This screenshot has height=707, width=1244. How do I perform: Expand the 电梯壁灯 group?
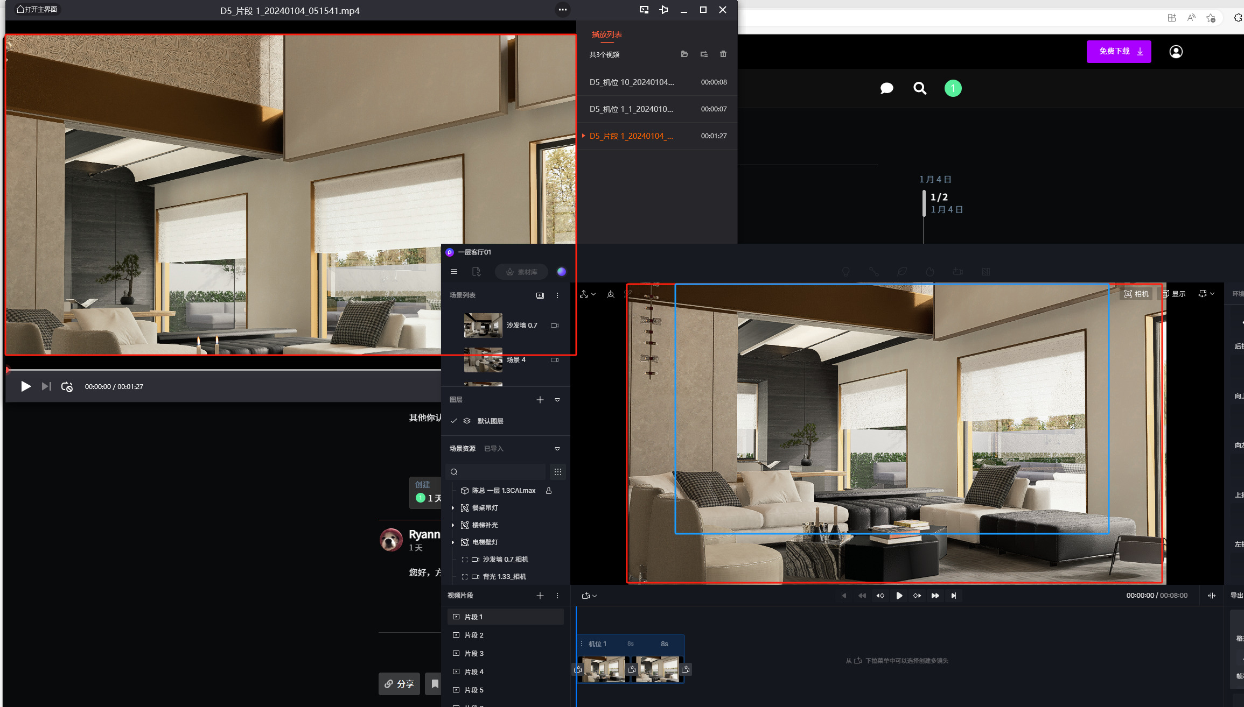(453, 542)
